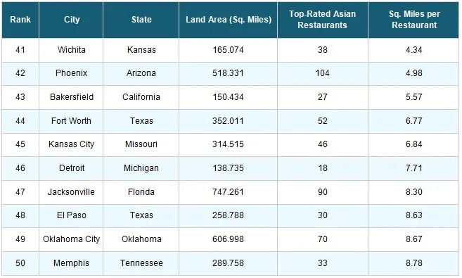
Task: Click the Land Area (Sq. Miles) header
Action: coord(229,20)
